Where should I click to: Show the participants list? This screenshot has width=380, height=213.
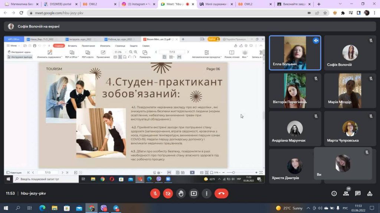pos(346,193)
